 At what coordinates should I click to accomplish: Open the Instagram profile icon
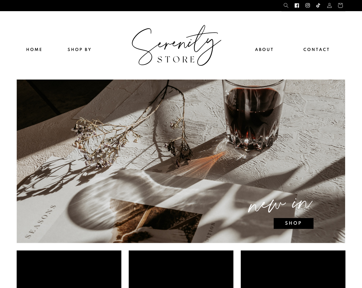pos(308,5)
